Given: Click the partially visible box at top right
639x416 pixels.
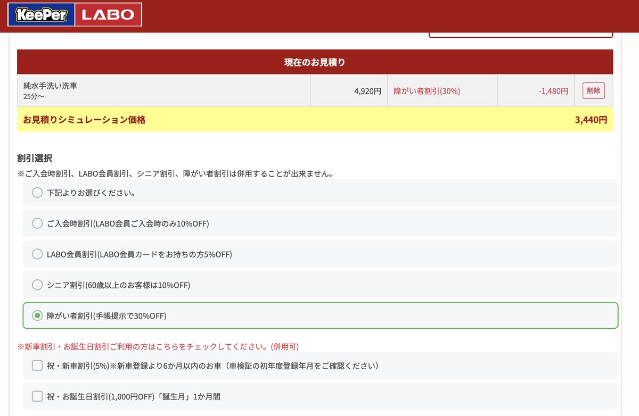Looking at the screenshot, I should [521, 35].
